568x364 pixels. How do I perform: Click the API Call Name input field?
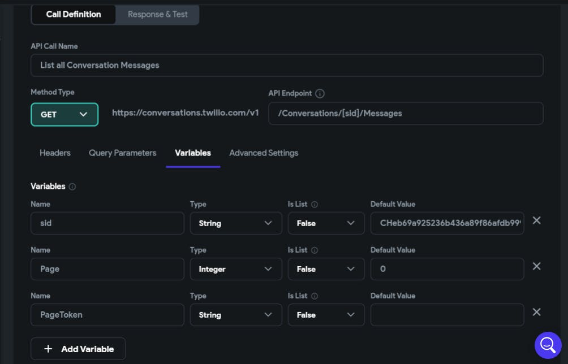[287, 65]
